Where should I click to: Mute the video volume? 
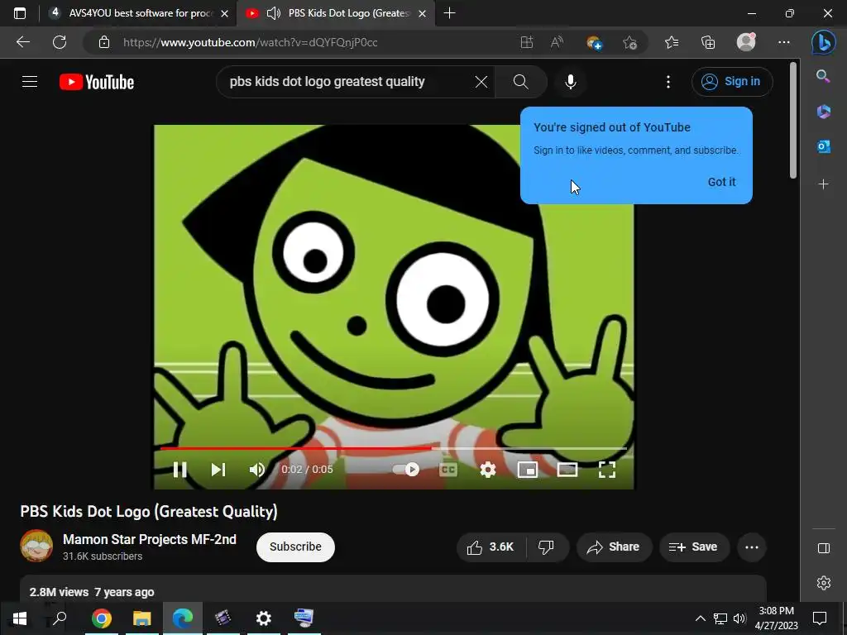[x=257, y=470]
